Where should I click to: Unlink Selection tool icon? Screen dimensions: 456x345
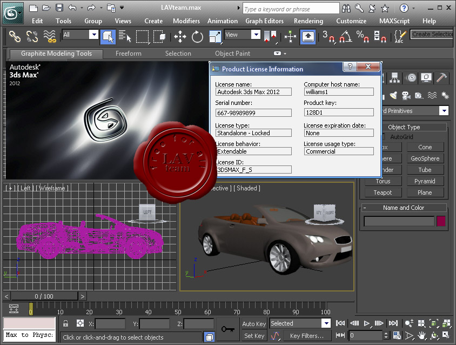coord(32,37)
